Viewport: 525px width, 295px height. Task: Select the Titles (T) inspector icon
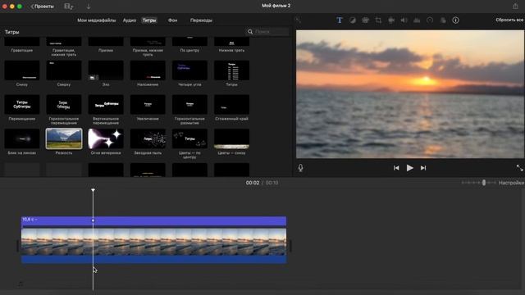coord(339,20)
